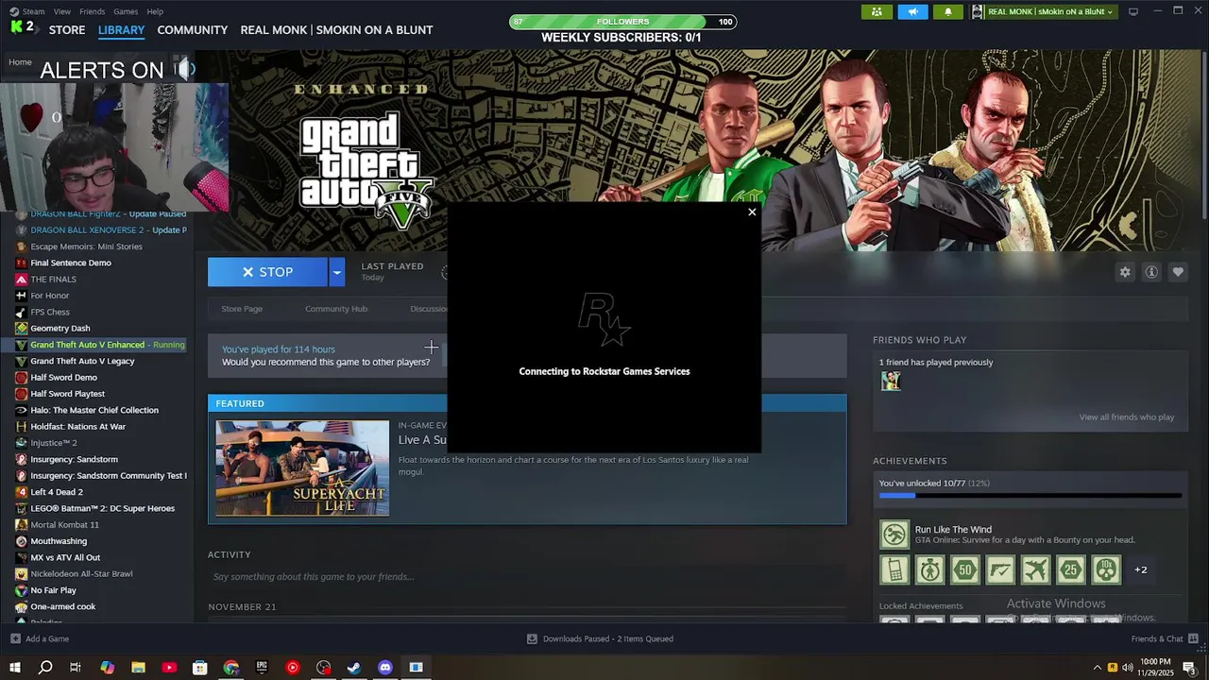Select Grand Theft Auto V Legacy

pyautogui.click(x=82, y=361)
